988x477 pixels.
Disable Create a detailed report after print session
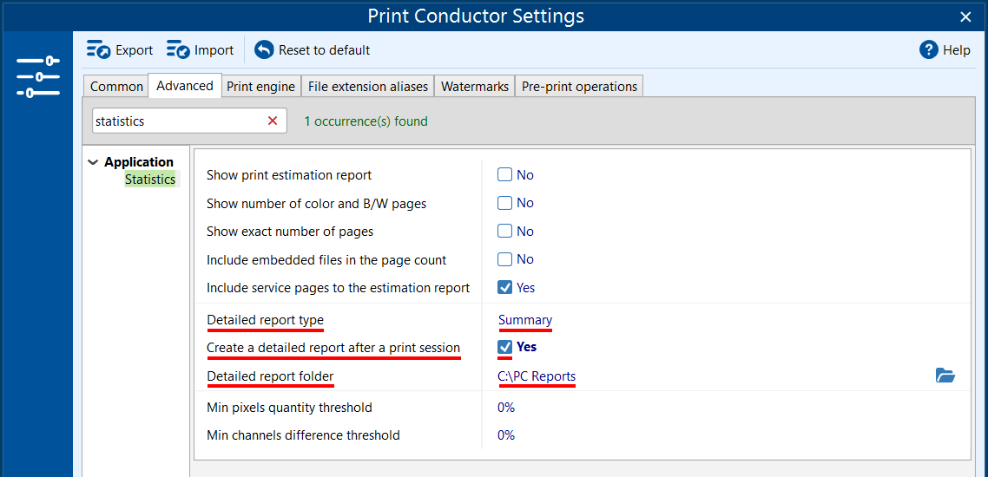[x=504, y=347]
